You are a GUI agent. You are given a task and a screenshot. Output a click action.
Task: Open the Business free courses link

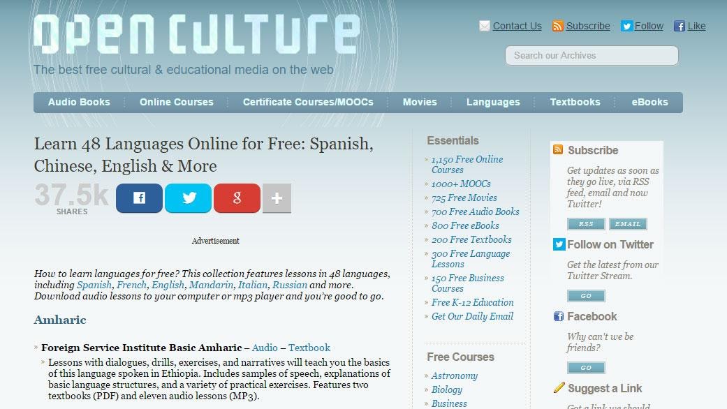click(449, 403)
